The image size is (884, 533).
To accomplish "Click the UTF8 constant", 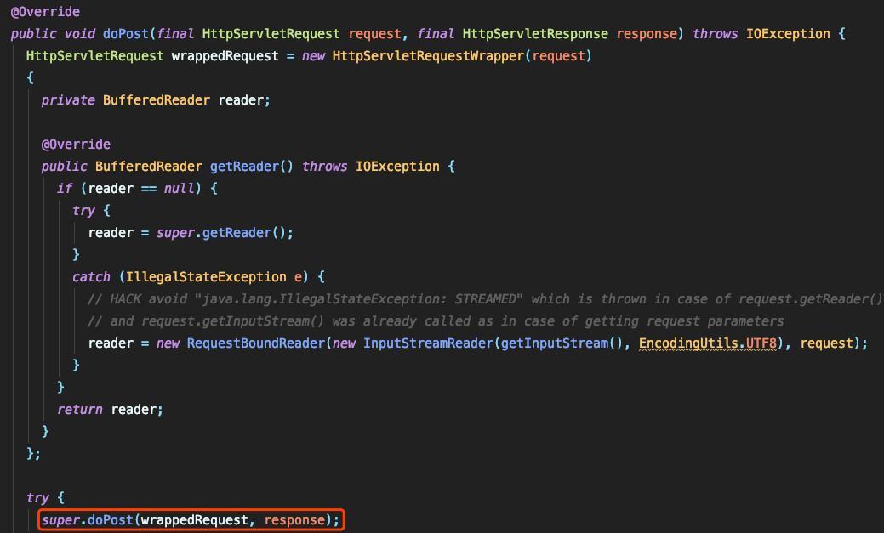I will tap(761, 343).
